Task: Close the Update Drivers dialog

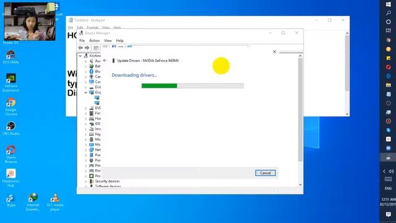Action: tap(275, 51)
